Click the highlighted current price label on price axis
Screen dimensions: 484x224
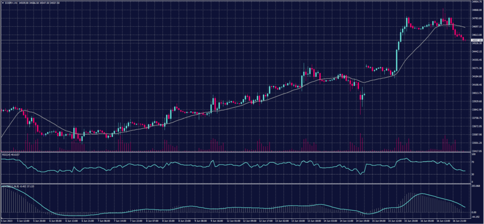tap(474, 41)
